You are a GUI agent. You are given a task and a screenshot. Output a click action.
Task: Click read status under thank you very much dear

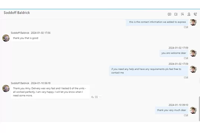tap(186, 115)
